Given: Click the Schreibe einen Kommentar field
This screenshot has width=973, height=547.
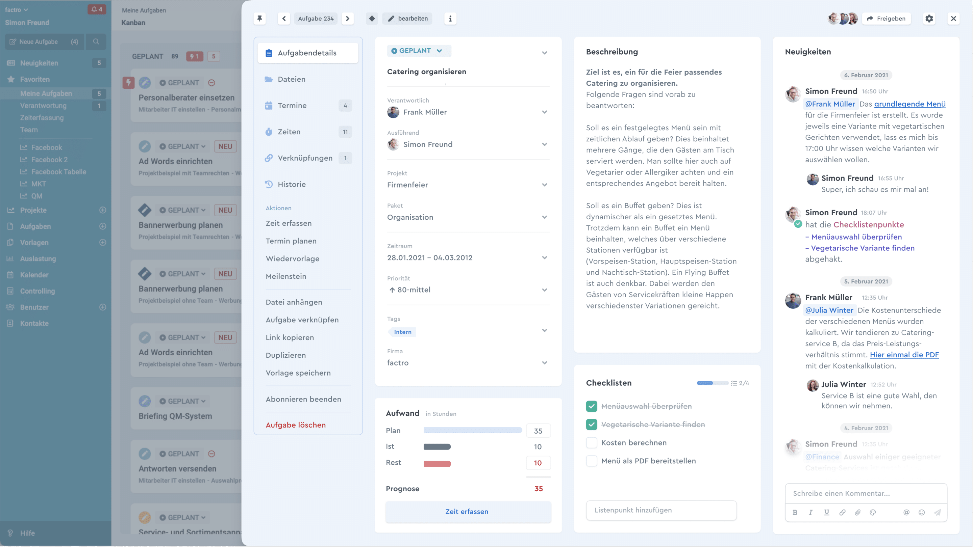Looking at the screenshot, I should click(866, 494).
